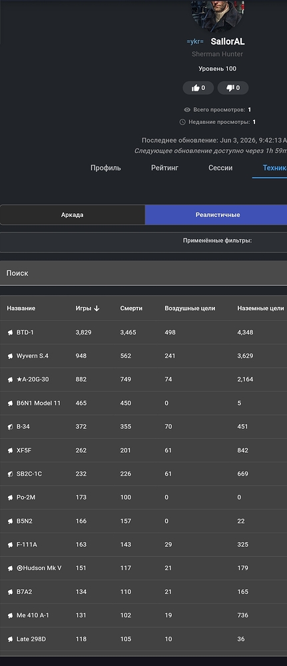Click the aircraft icon next to Late 298D
This screenshot has width=287, height=666.
pyautogui.click(x=10, y=639)
